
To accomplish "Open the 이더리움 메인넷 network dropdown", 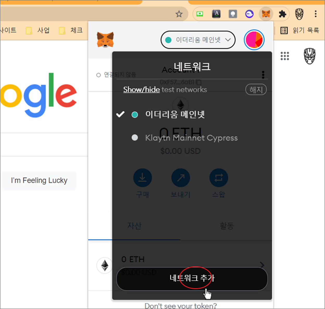I will click(x=198, y=40).
